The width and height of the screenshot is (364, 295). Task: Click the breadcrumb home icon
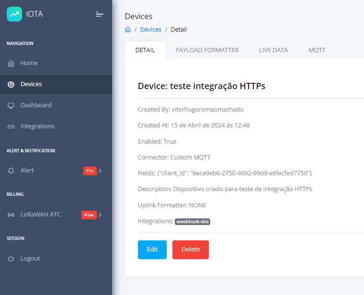(128, 29)
